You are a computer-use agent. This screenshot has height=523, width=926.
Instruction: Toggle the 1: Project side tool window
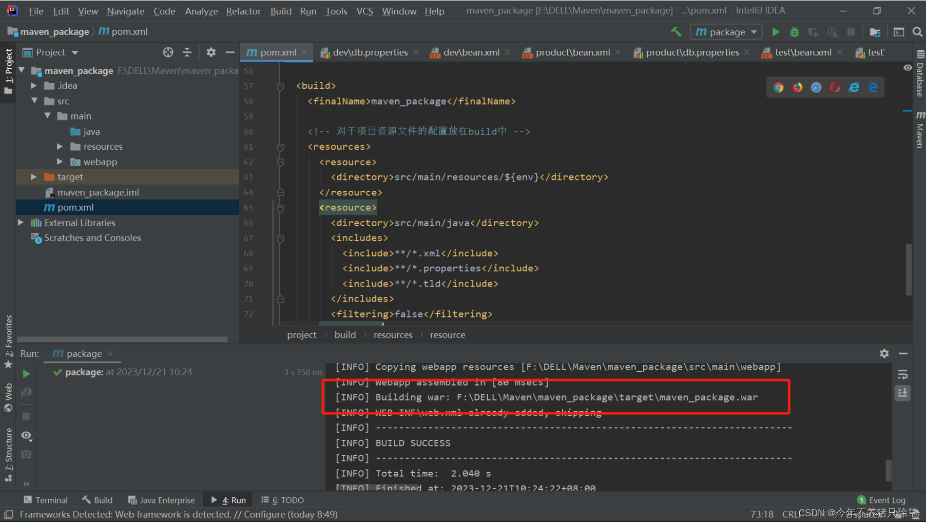8,72
